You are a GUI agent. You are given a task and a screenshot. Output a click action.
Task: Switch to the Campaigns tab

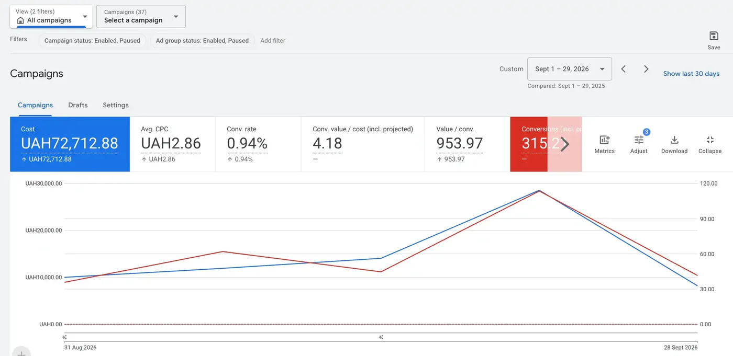pyautogui.click(x=35, y=105)
